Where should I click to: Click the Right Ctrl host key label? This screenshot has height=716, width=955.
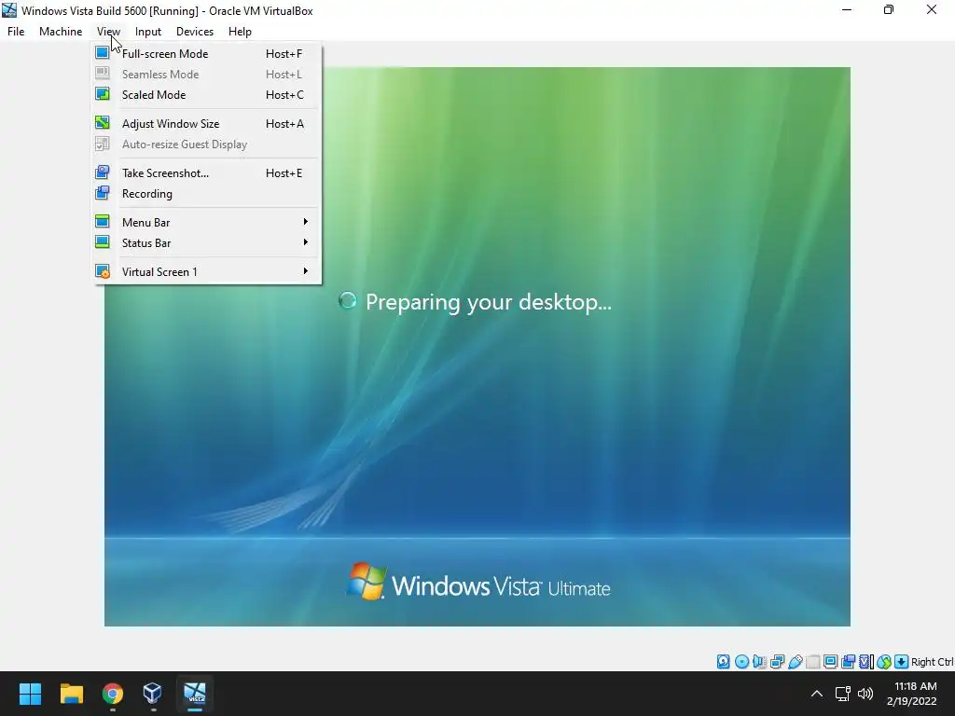[x=932, y=662]
